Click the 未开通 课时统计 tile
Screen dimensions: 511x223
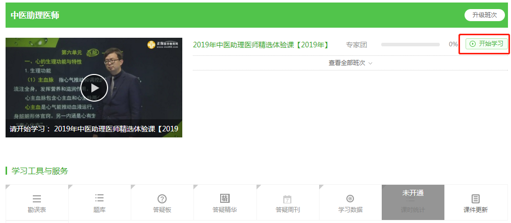(x=413, y=202)
